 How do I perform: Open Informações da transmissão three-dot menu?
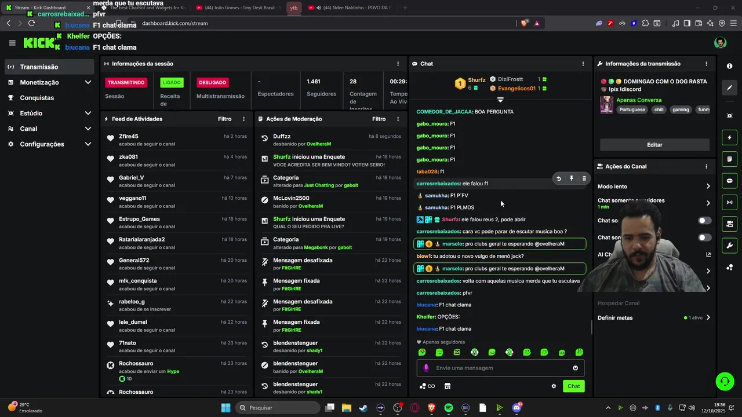click(706, 64)
